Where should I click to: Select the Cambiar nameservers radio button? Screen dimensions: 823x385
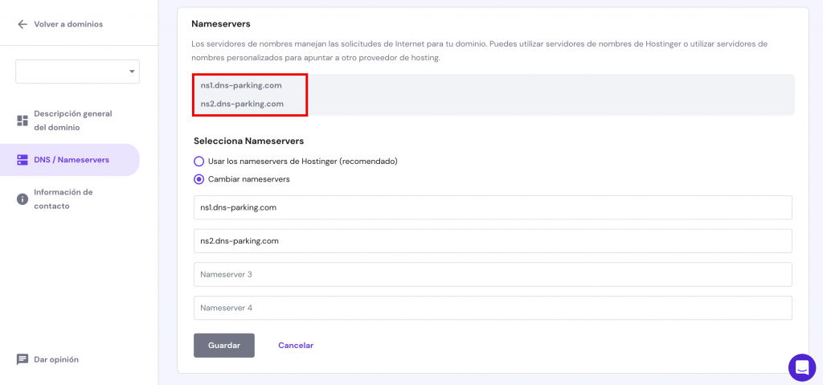point(199,179)
